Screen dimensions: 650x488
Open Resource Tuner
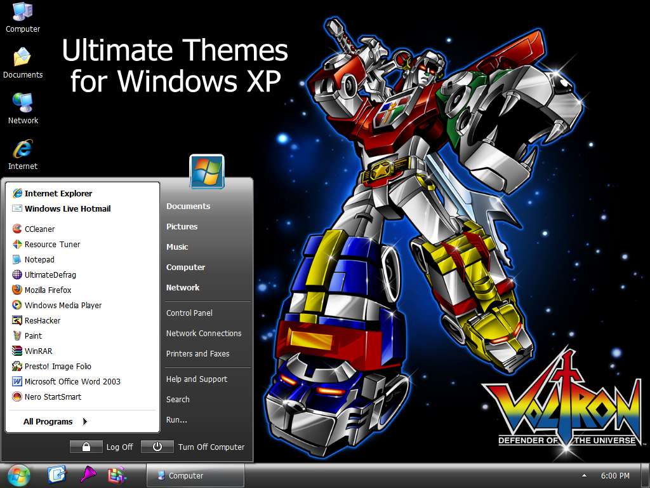(52, 244)
